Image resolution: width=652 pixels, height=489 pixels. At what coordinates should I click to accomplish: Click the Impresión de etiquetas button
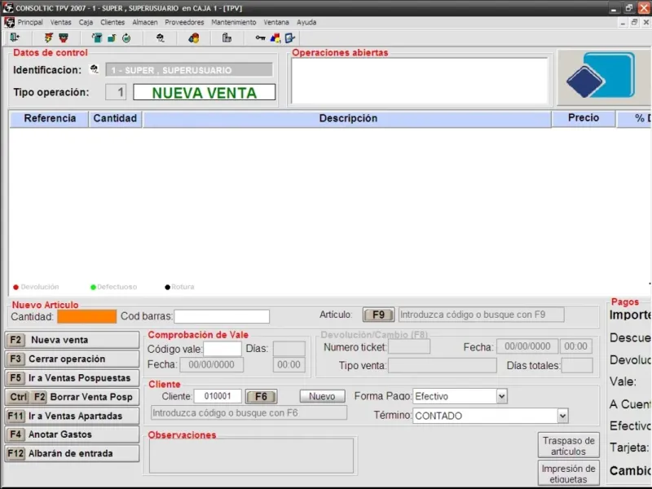pos(568,474)
